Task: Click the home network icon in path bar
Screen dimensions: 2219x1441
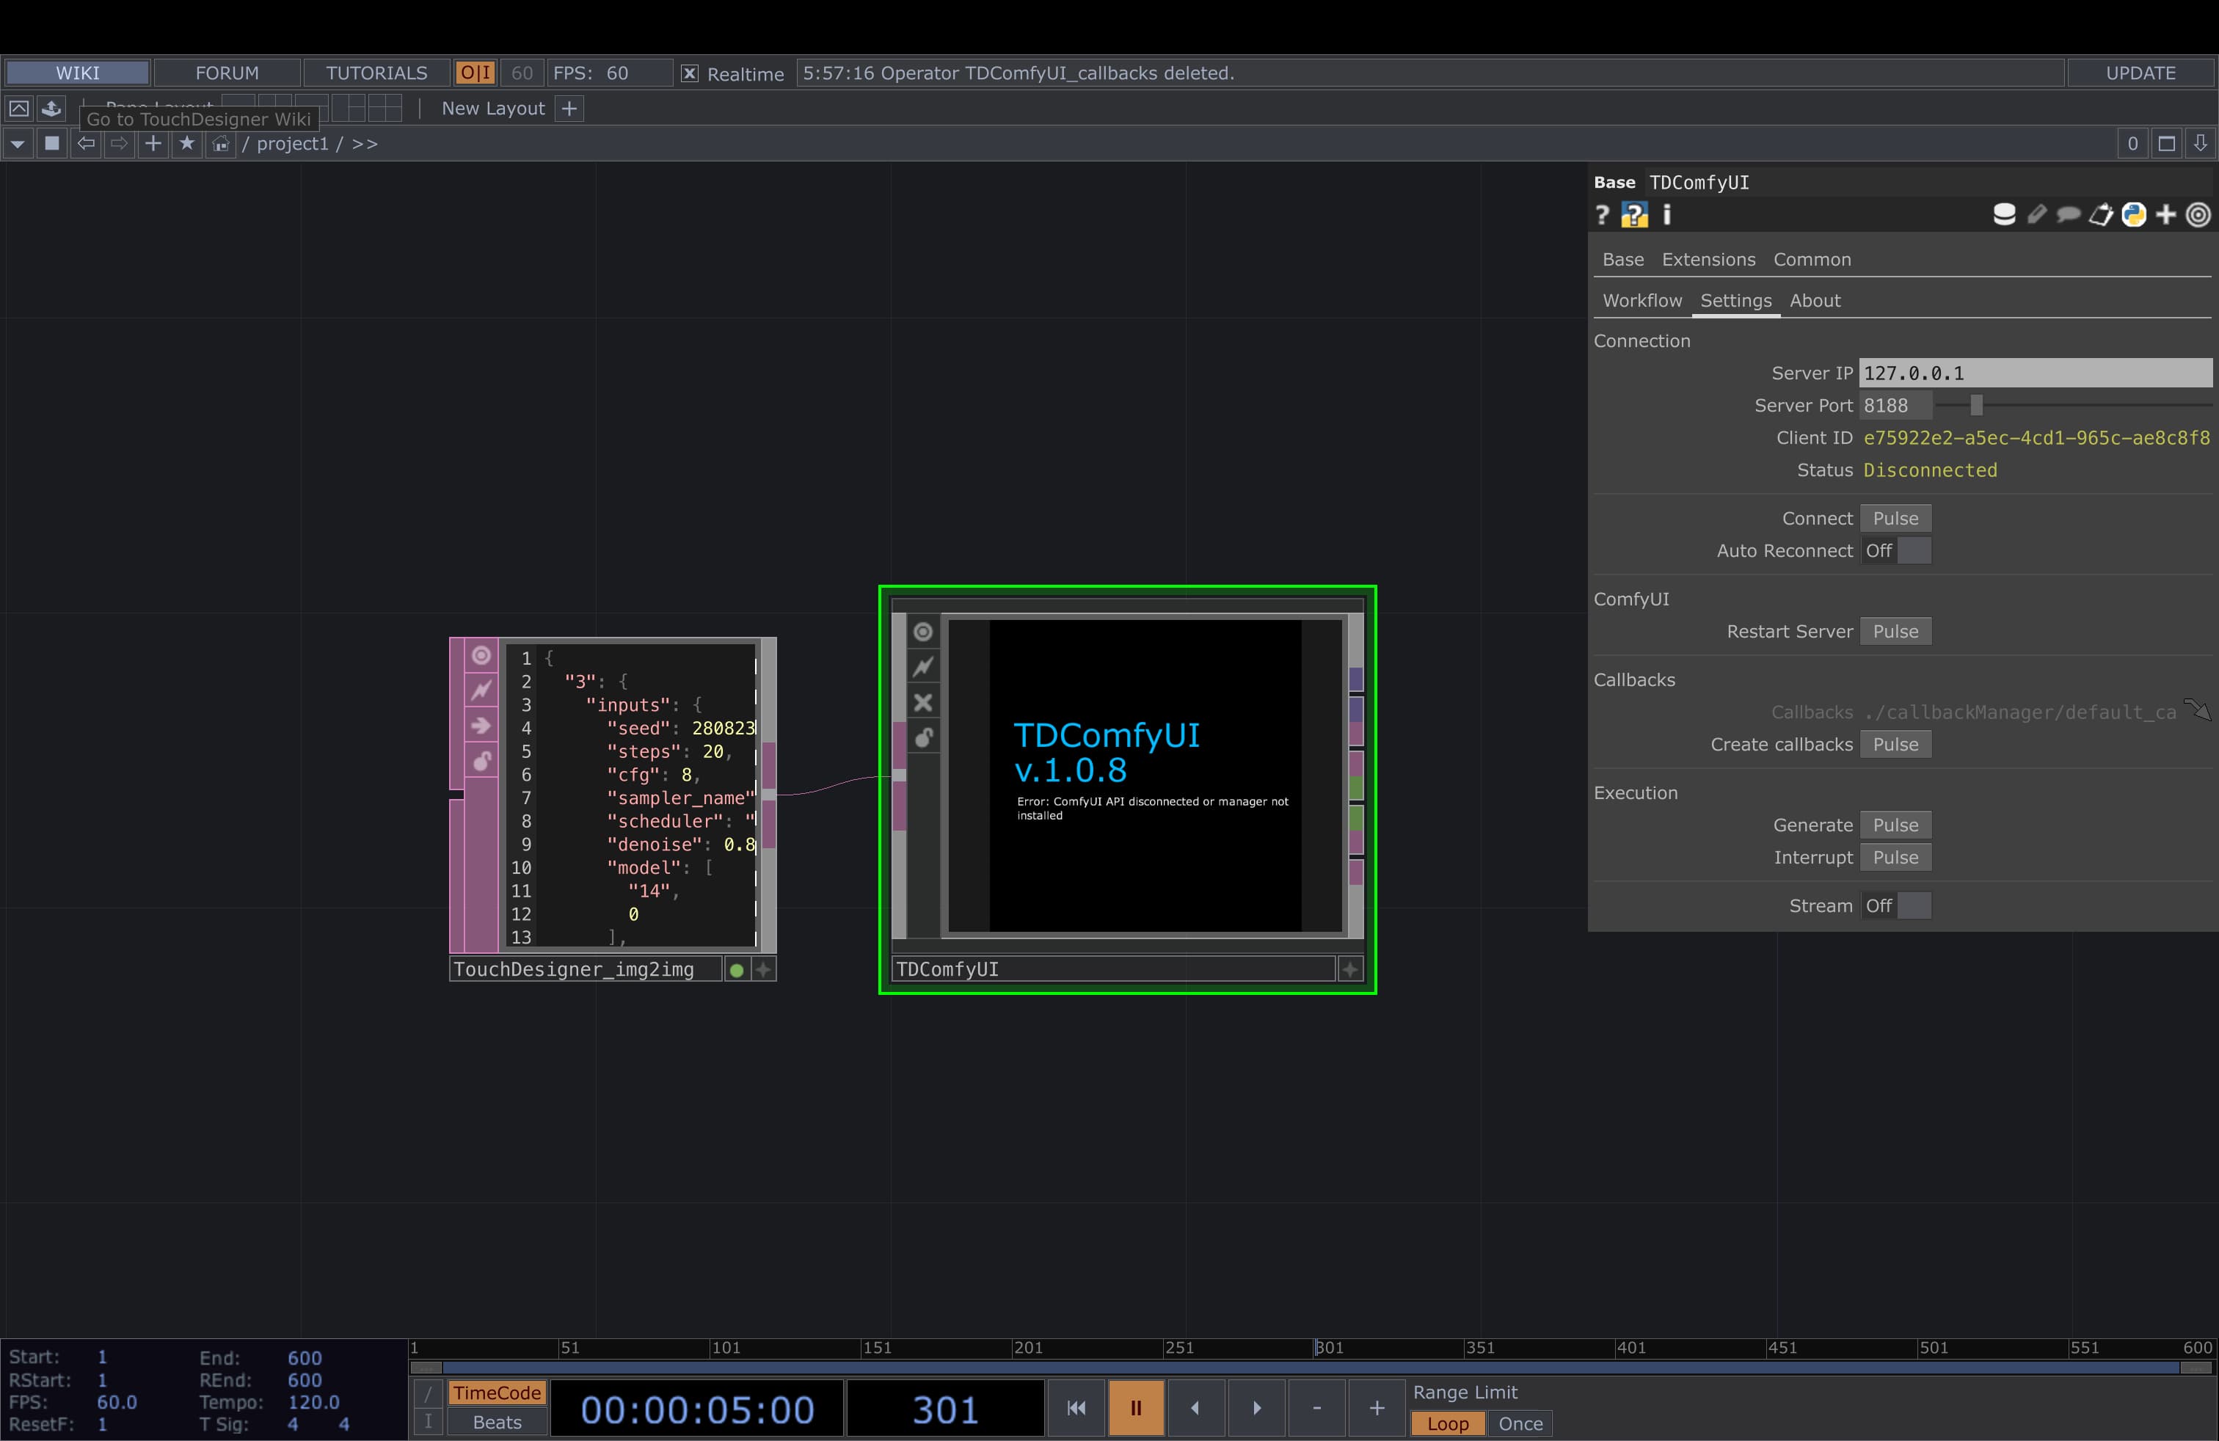Action: [220, 144]
